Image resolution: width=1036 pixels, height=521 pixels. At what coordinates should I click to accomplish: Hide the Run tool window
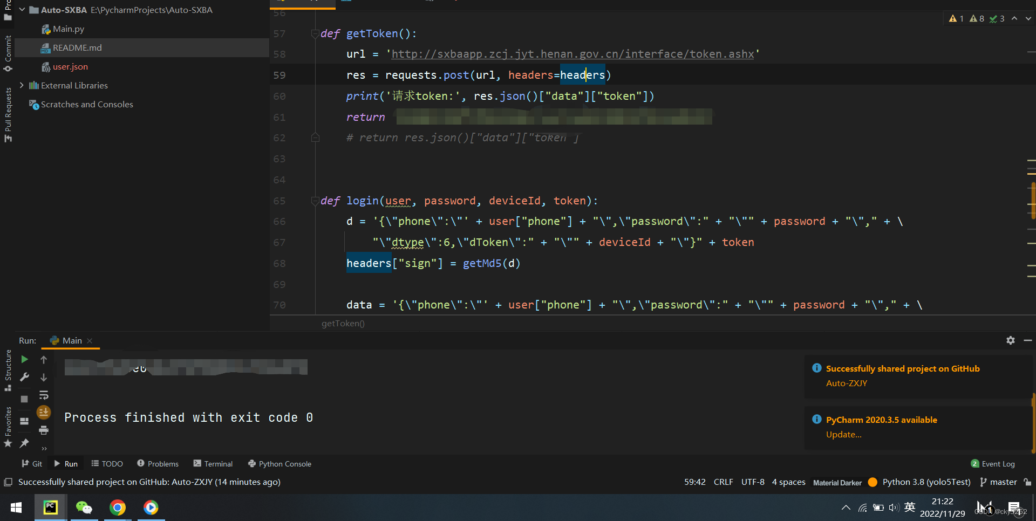click(1028, 340)
